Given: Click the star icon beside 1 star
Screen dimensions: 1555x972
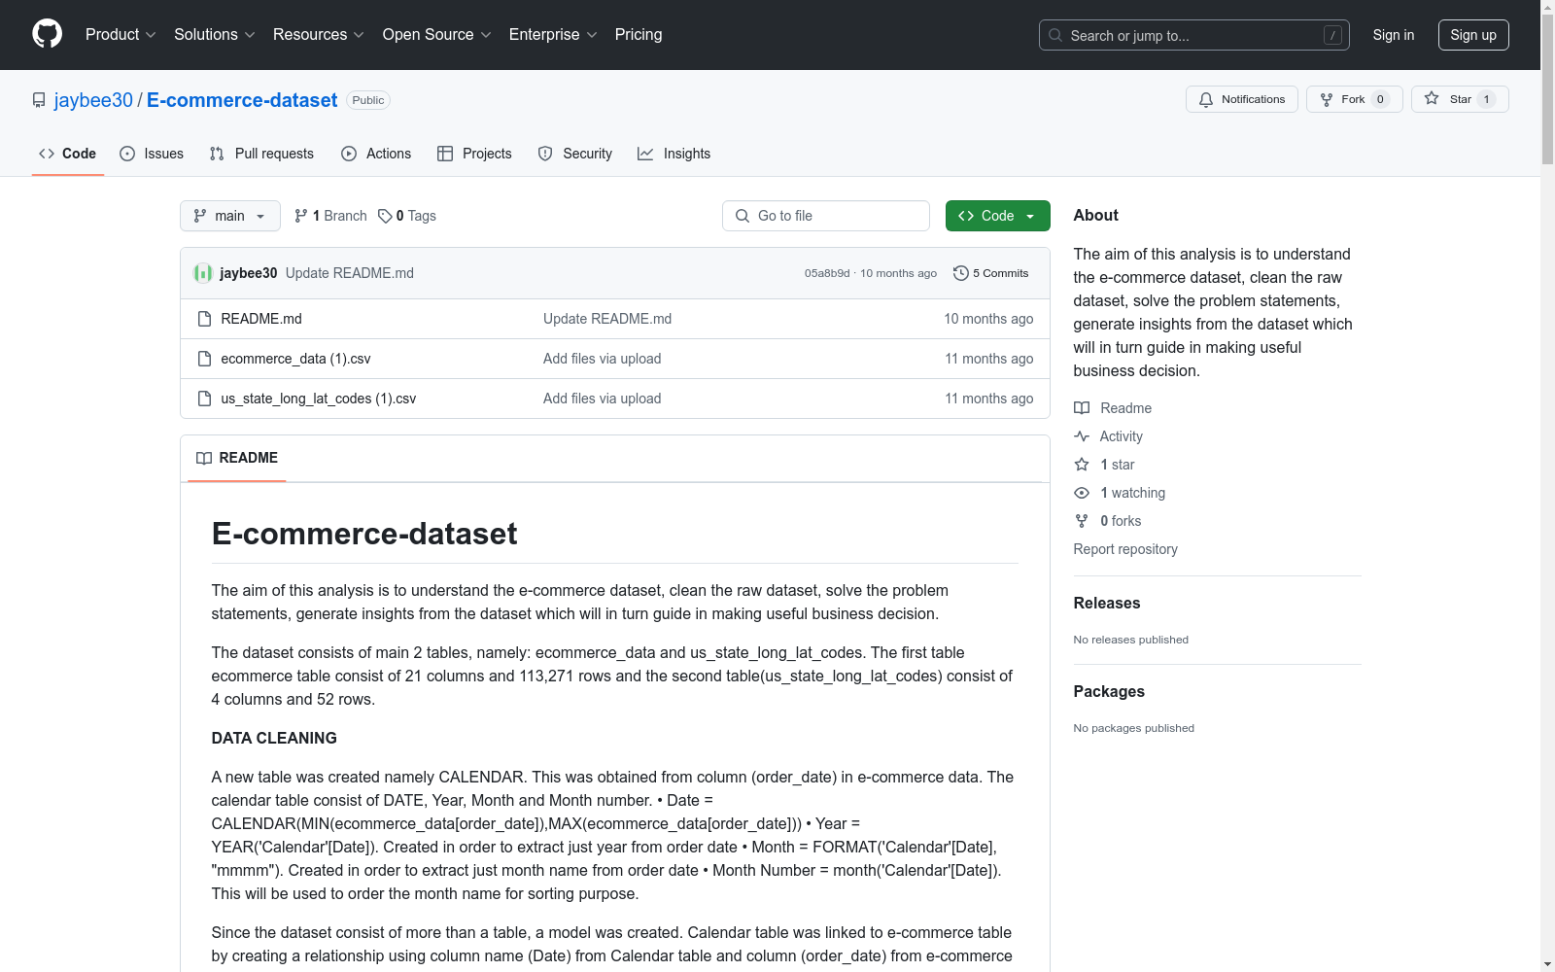Looking at the screenshot, I should pyautogui.click(x=1082, y=465).
